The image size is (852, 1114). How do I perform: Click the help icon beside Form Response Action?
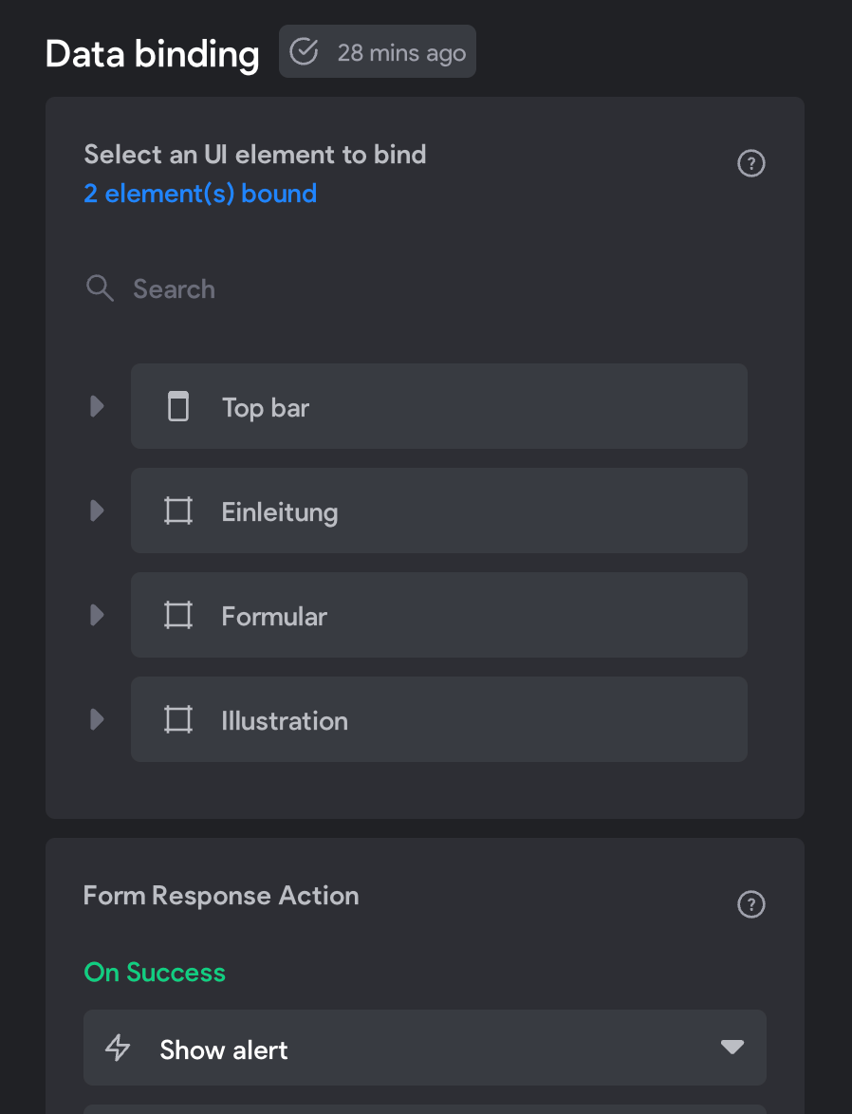(x=751, y=904)
